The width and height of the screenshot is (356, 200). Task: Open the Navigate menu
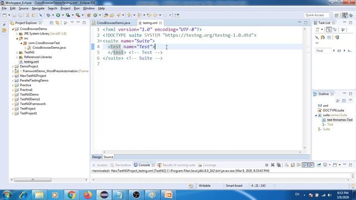coord(38,8)
